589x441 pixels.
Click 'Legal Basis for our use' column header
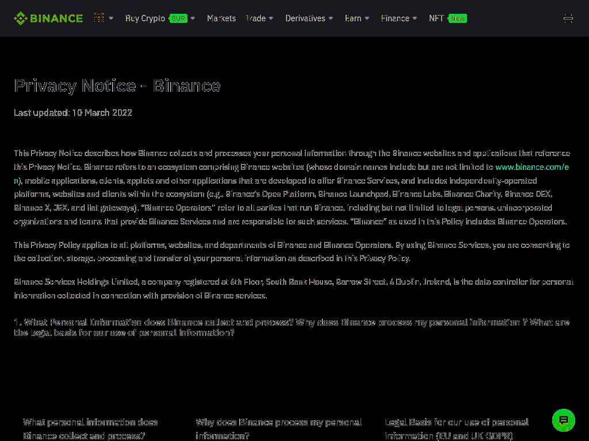coord(456,429)
